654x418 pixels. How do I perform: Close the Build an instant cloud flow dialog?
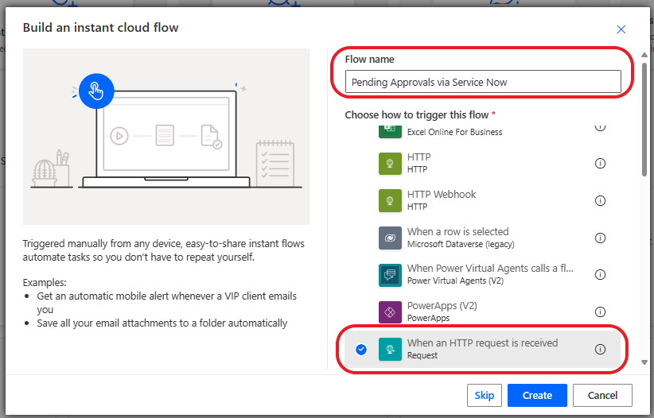click(621, 29)
